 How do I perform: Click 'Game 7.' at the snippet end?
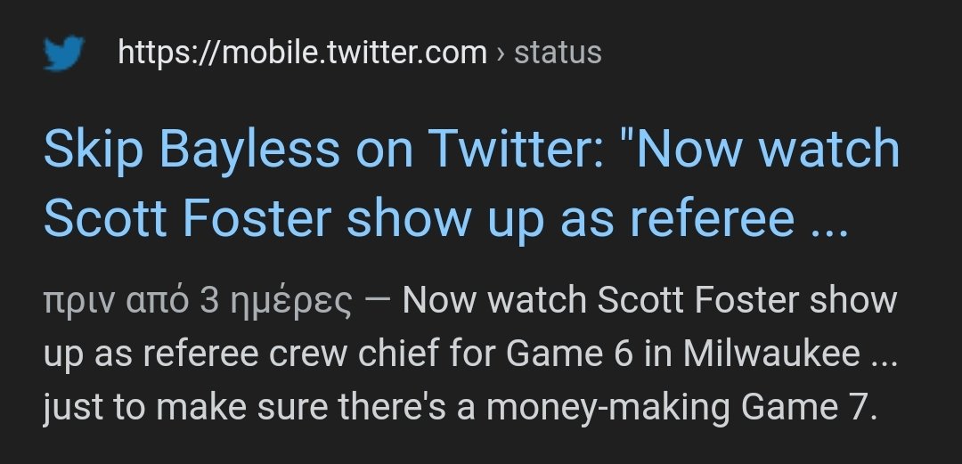[x=809, y=406]
